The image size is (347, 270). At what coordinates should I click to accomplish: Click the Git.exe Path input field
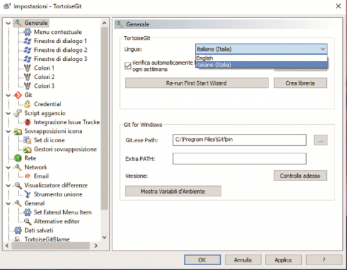point(239,140)
